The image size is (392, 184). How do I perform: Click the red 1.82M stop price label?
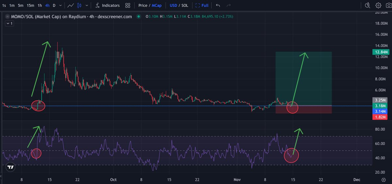click(380, 117)
